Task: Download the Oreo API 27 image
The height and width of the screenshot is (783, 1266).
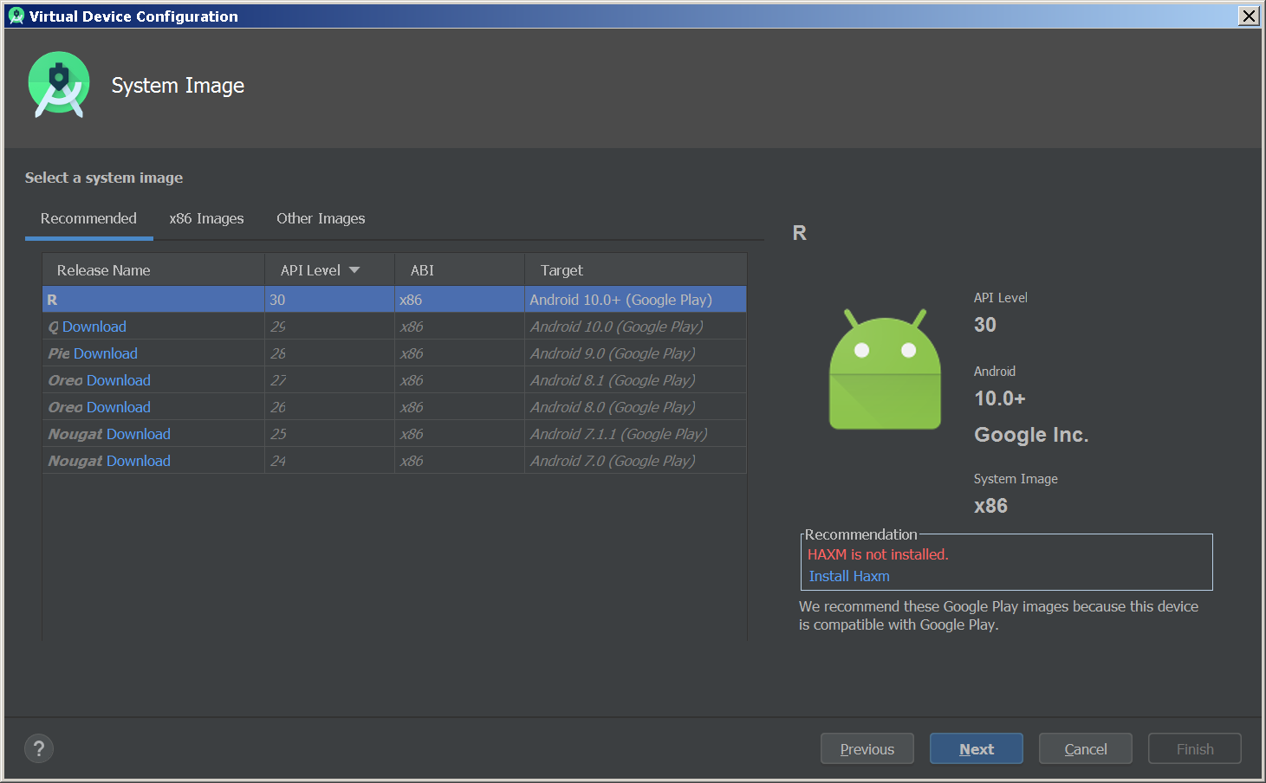Action: (x=119, y=380)
